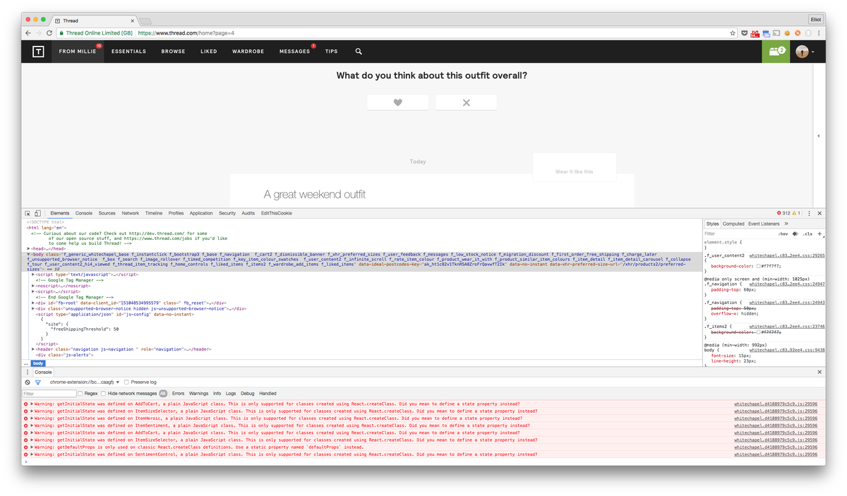This screenshot has height=496, width=847.
Task: Open the user avatar account dropdown
Action: coord(805,52)
